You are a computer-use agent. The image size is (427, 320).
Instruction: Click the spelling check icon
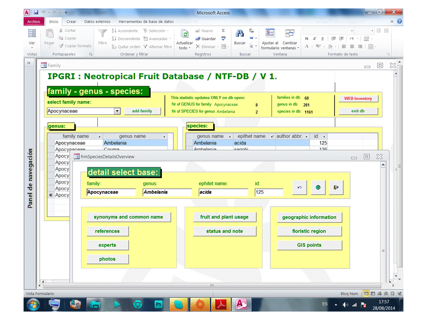click(x=223, y=38)
